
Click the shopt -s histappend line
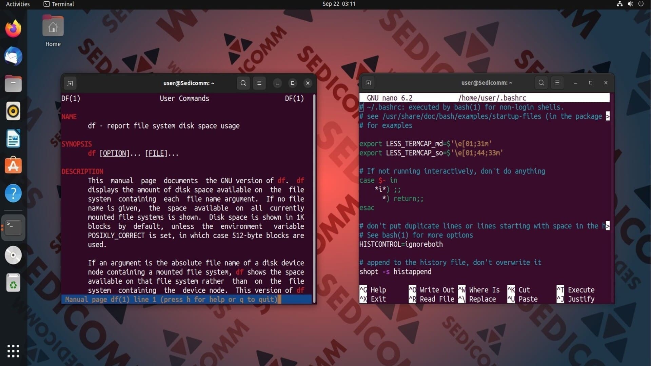pyautogui.click(x=395, y=272)
